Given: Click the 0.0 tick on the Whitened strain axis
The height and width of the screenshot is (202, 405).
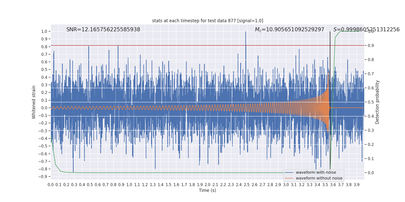Looking at the screenshot, I should click(44, 108).
